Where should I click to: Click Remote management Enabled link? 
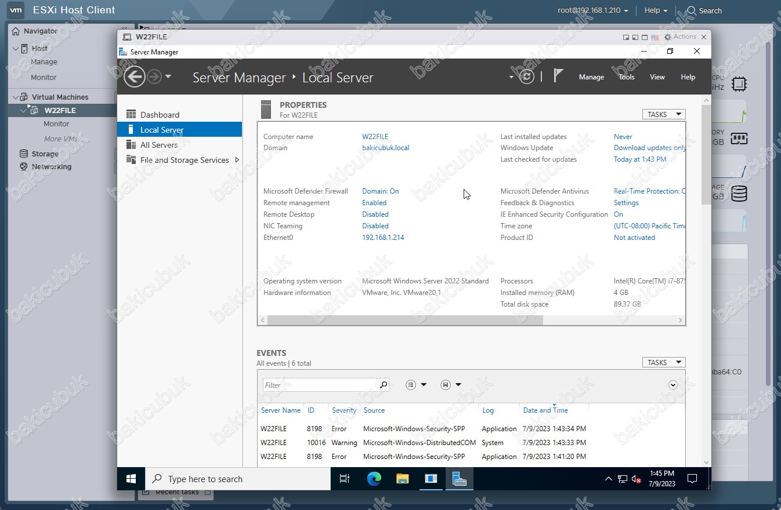coord(374,203)
